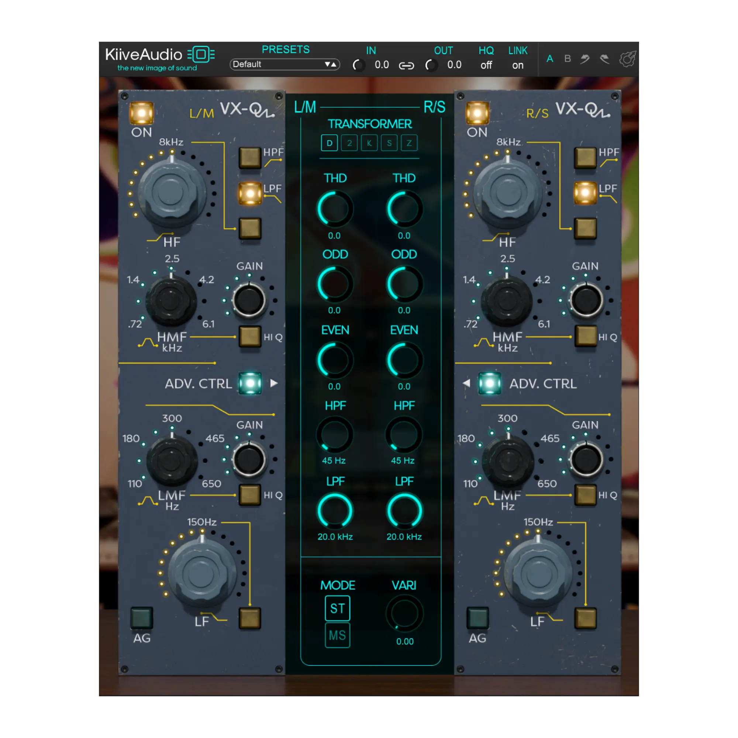Switch to snapshot B
Viewport: 738px width, 738px height.
pyautogui.click(x=568, y=59)
